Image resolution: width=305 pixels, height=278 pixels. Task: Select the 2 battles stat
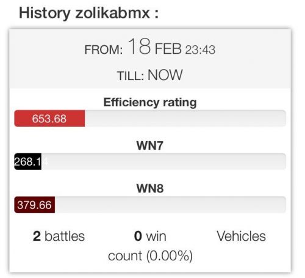[59, 236]
